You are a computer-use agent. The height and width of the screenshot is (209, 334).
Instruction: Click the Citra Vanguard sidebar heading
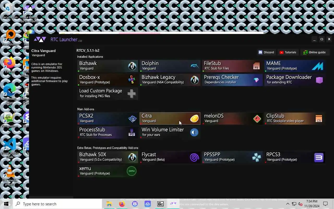[x=43, y=51]
